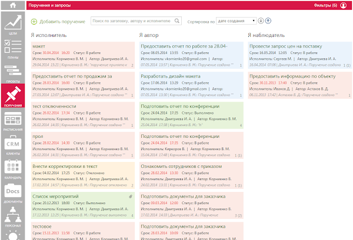Screen dimensions: 353x240
Task: Click the Я исполнитель column heading
Action: tap(49, 35)
